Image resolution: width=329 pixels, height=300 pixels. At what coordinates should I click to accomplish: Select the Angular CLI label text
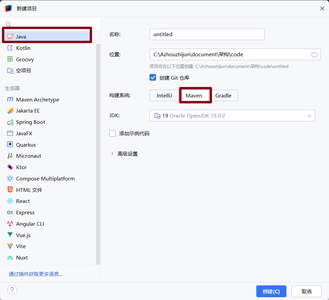[30, 224]
